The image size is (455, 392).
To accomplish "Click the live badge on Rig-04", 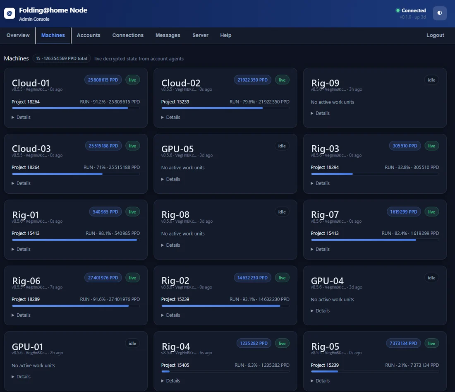I will pos(282,343).
